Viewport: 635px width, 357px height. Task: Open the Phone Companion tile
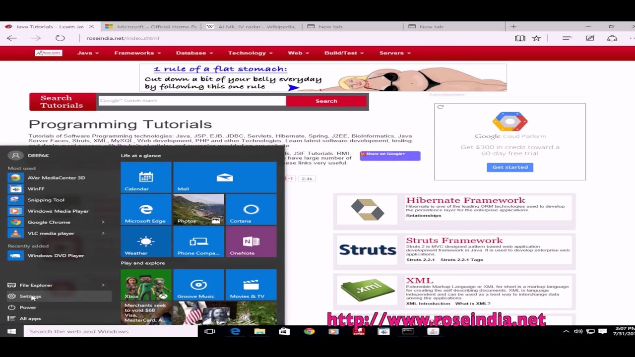click(198, 242)
